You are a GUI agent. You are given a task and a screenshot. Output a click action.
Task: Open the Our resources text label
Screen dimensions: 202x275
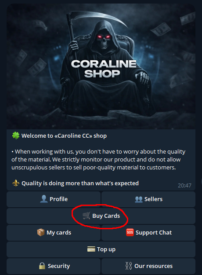154,266
